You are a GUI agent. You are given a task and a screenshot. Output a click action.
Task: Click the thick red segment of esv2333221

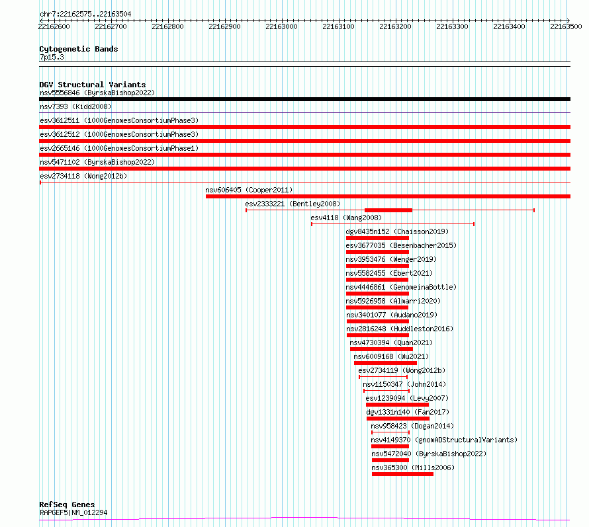click(x=388, y=210)
